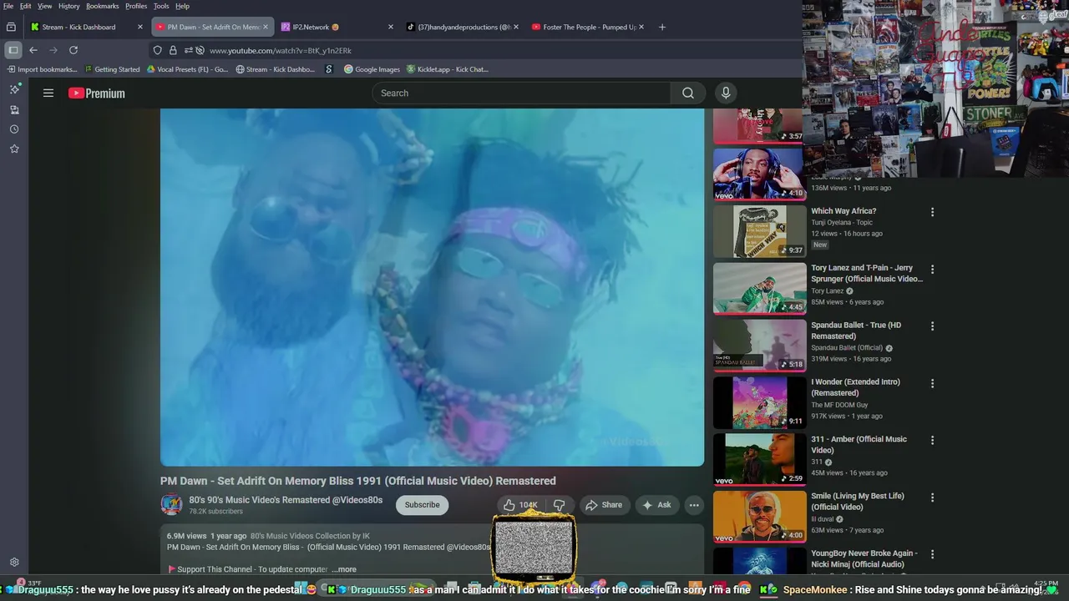Play the 311 - Amber (Official Music Video) title

pos(859,444)
